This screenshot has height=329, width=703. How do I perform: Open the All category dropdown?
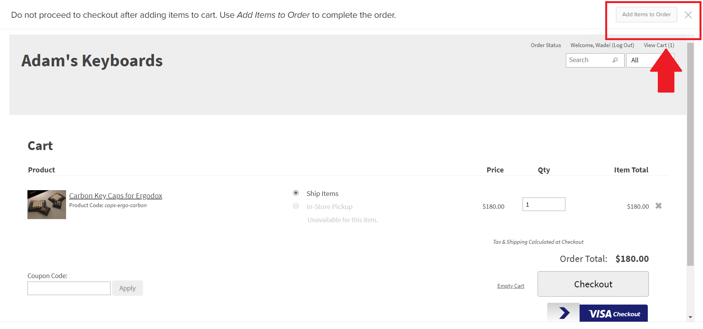click(650, 60)
